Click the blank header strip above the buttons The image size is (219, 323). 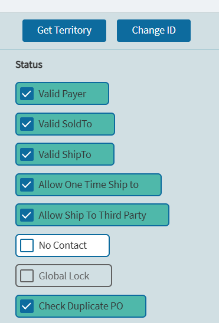[110, 6]
